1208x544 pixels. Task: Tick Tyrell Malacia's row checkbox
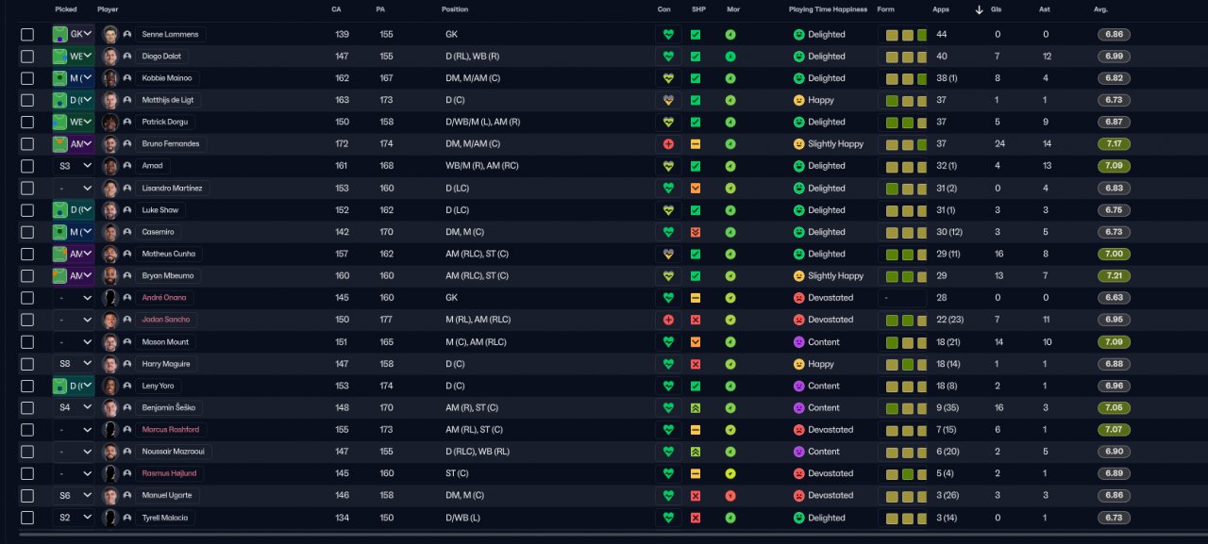[27, 517]
